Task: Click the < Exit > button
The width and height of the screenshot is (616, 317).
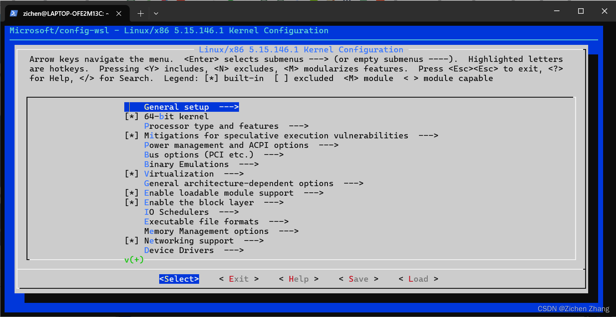Action: [239, 279]
